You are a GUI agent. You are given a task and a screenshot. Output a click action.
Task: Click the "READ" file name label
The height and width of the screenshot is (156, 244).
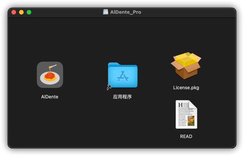[186, 136]
